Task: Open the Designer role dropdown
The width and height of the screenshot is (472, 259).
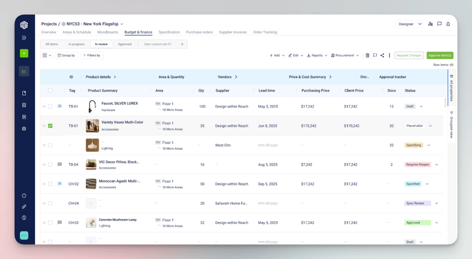Action: [x=410, y=24]
